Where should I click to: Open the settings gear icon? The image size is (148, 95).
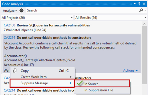(x=21, y=10)
